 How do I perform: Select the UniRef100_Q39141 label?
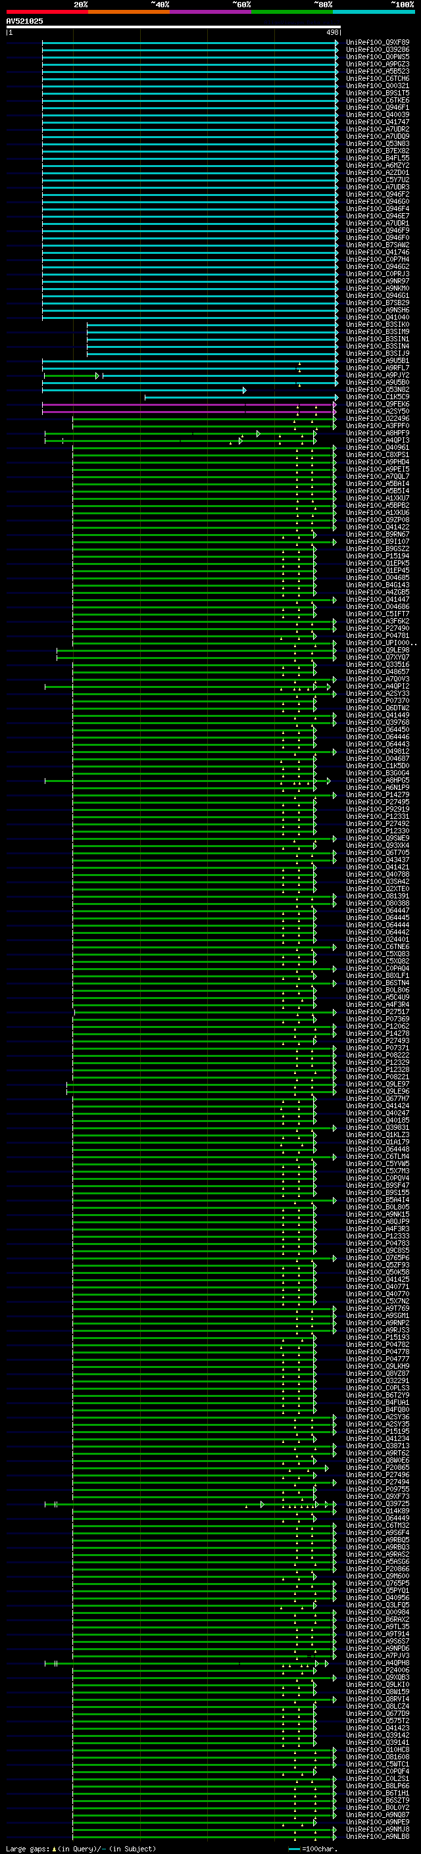[x=377, y=1742]
